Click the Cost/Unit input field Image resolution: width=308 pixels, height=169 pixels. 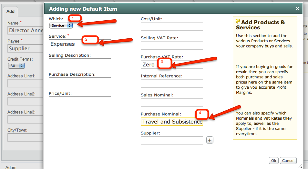click(172, 26)
